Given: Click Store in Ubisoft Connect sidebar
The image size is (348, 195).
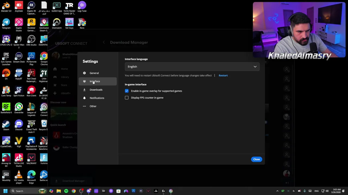Looking at the screenshot, I should point(64,85).
